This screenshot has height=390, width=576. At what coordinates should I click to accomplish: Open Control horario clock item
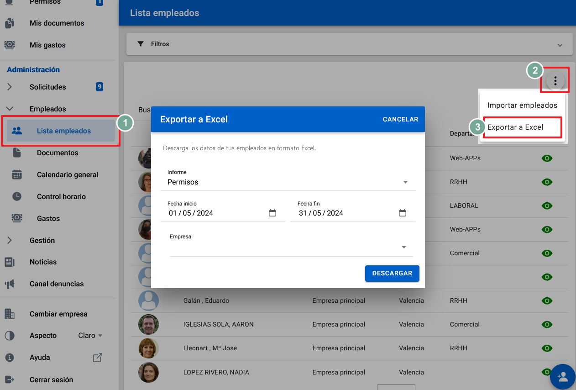(x=61, y=196)
